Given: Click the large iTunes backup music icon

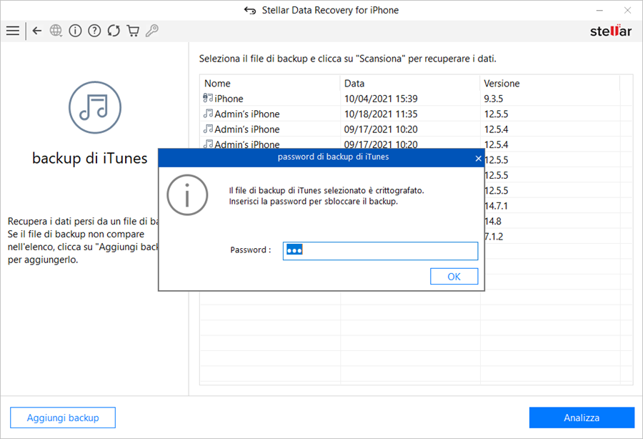Looking at the screenshot, I should (x=95, y=107).
